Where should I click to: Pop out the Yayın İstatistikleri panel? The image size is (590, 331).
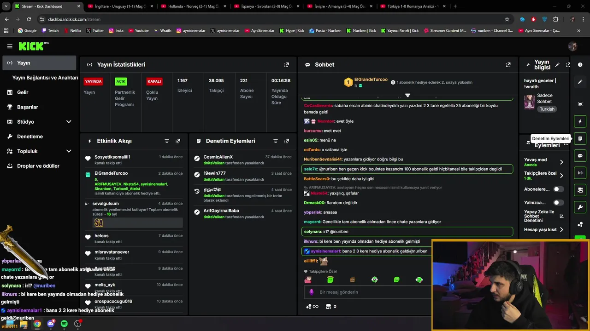(x=287, y=65)
